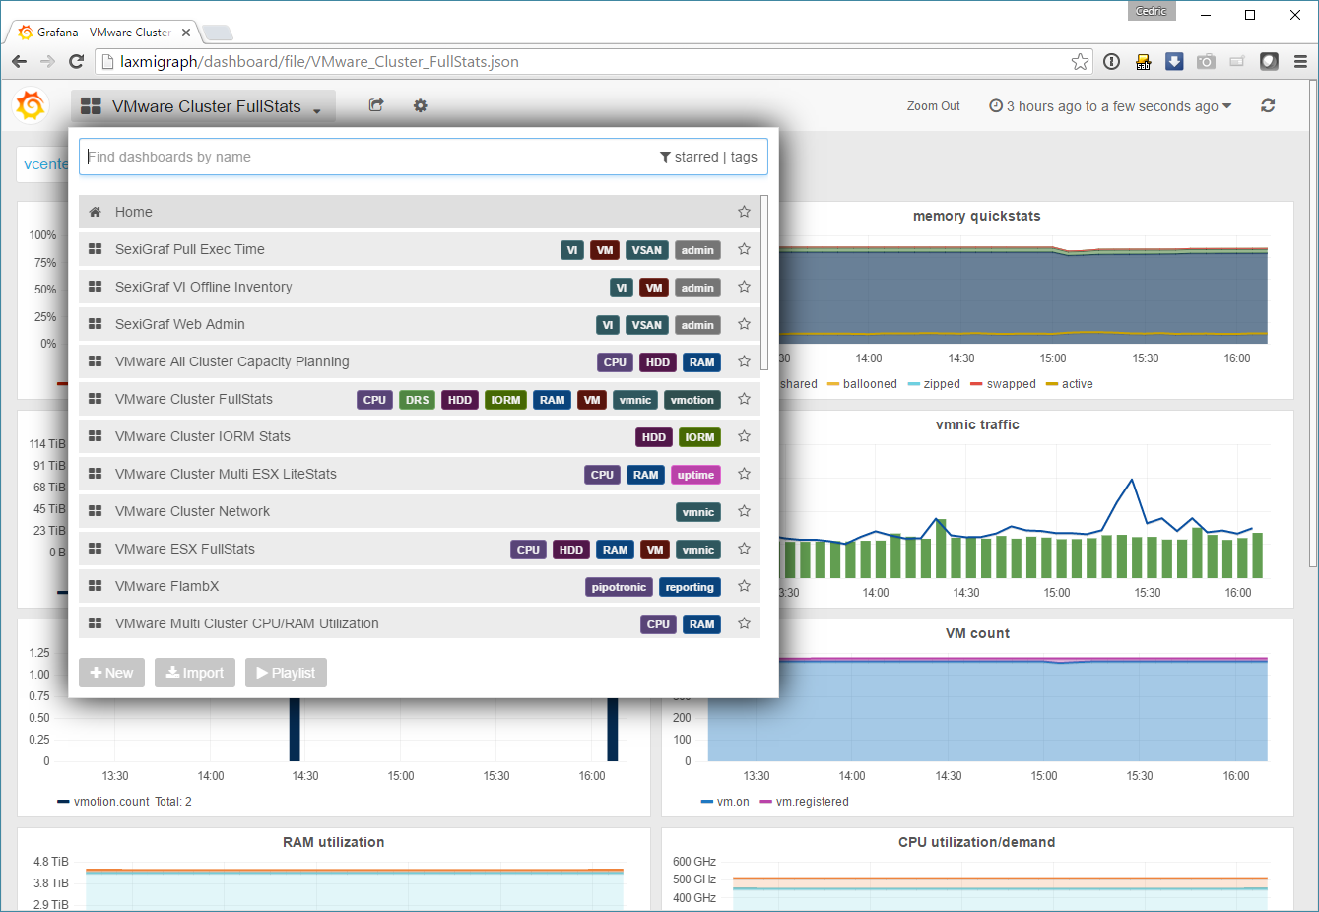
Task: Reload the page in the browser
Action: [76, 61]
